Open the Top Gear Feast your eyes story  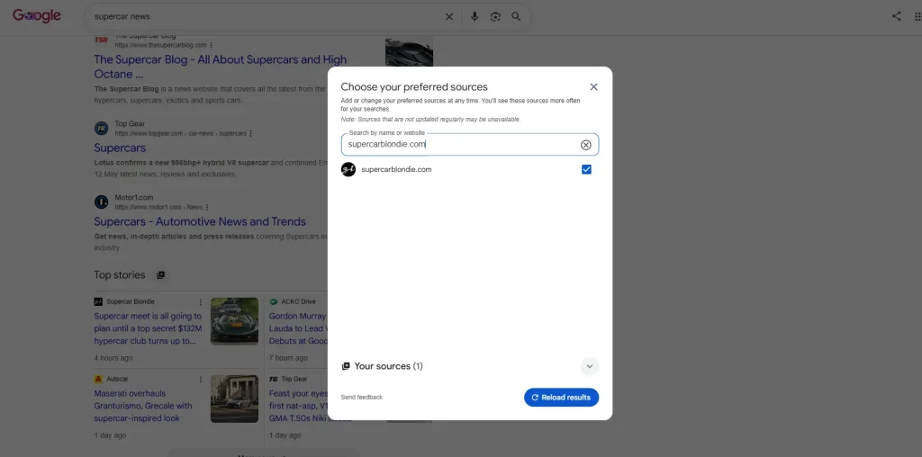click(298, 406)
